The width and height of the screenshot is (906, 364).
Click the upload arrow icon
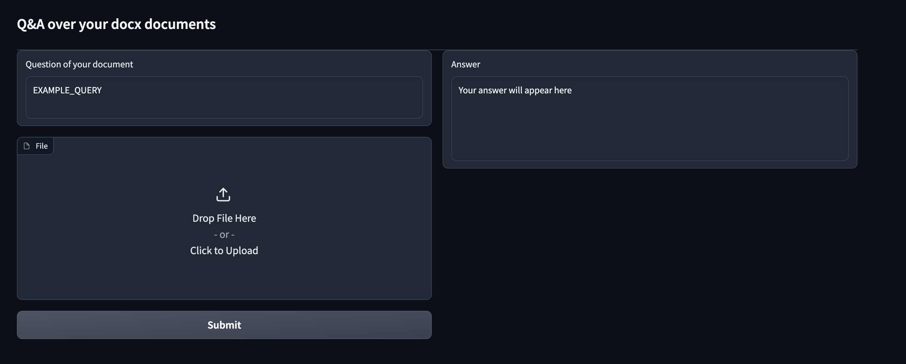point(223,194)
